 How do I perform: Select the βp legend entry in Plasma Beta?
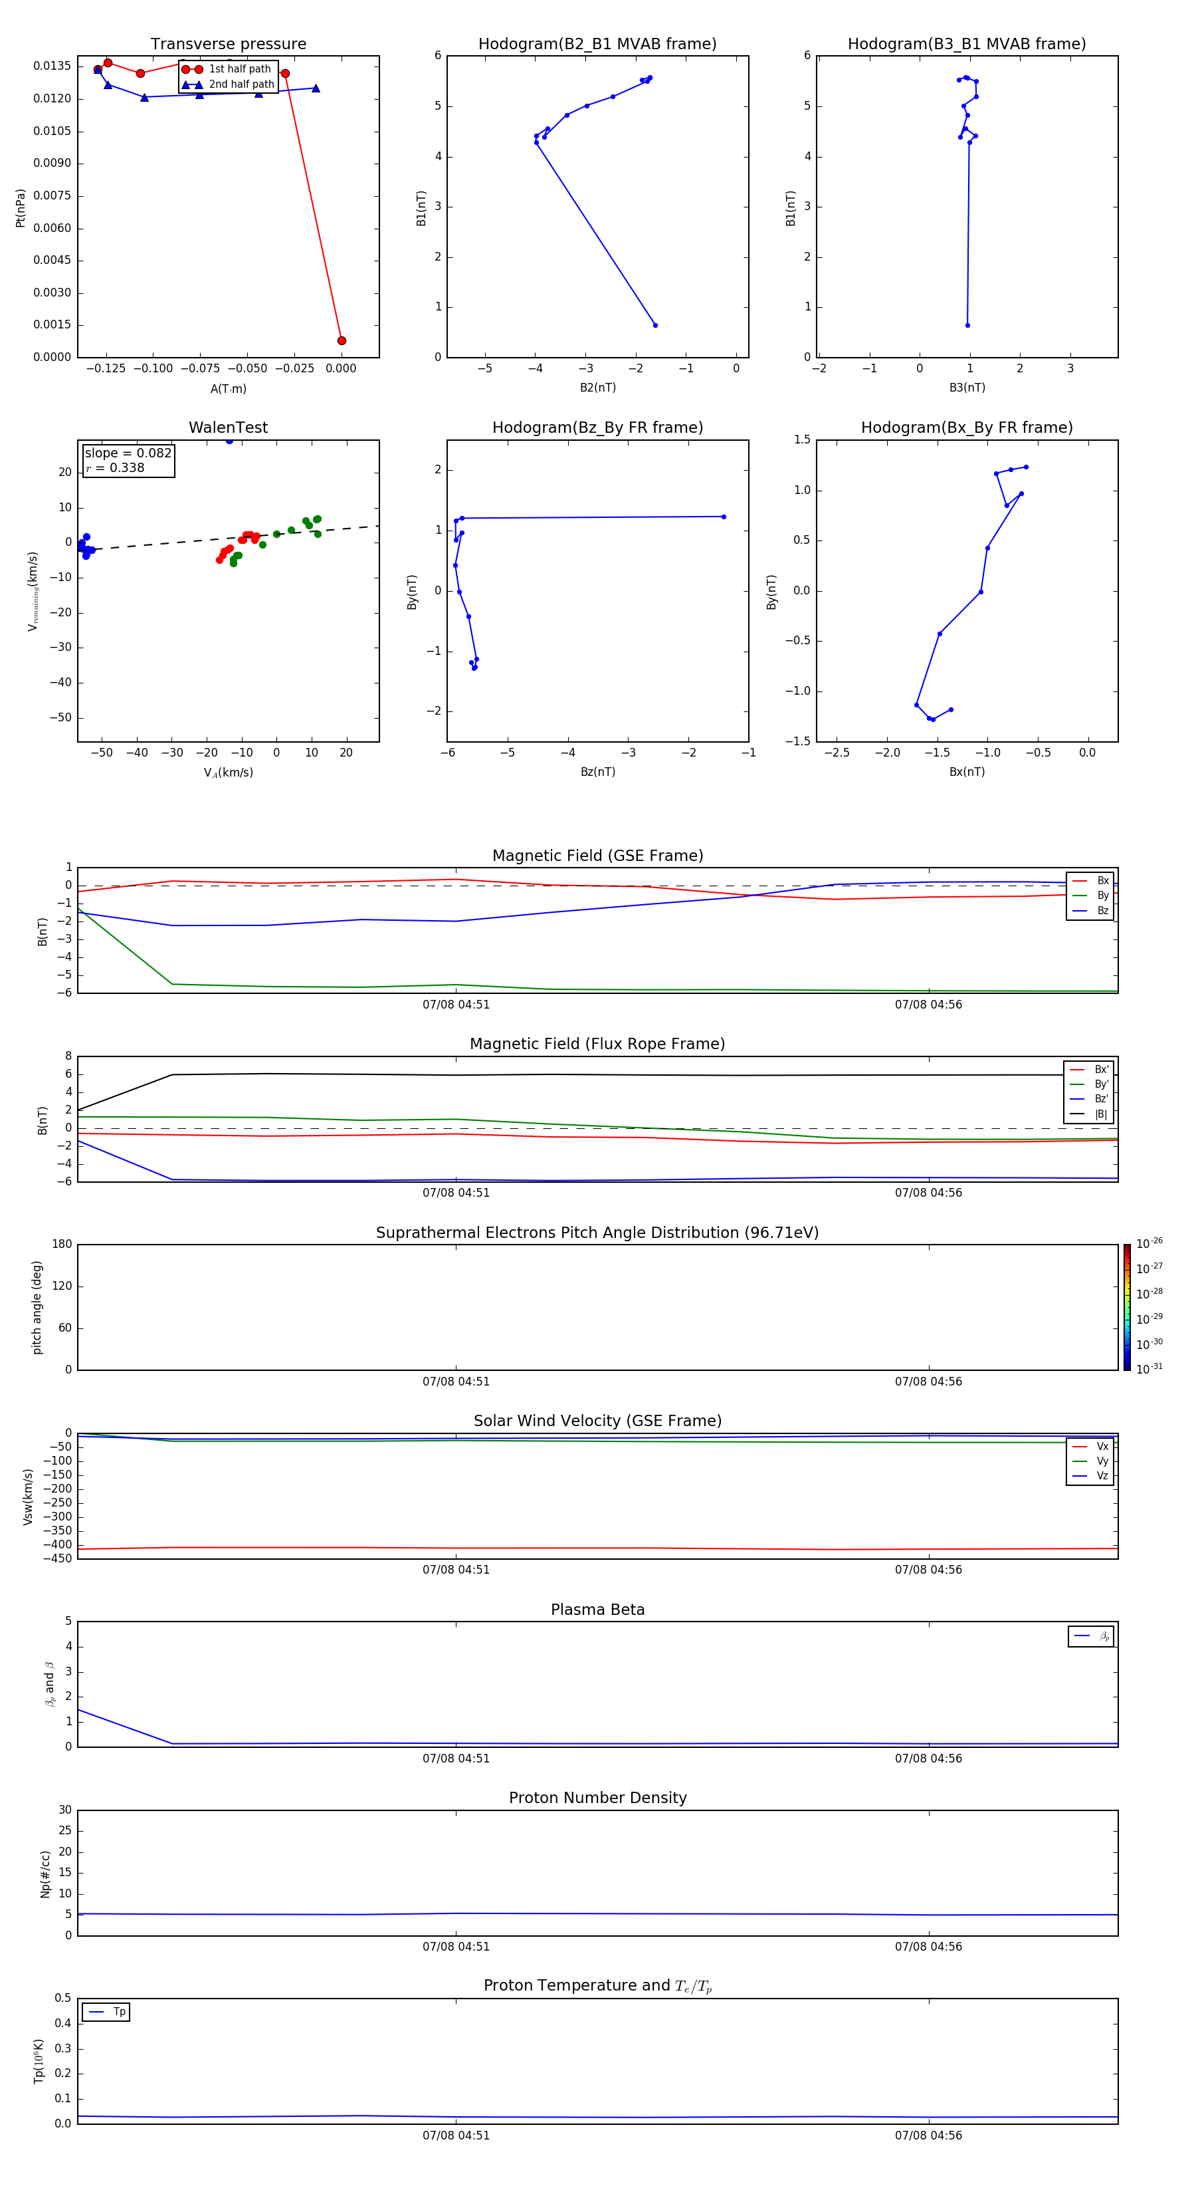coord(1091,1636)
